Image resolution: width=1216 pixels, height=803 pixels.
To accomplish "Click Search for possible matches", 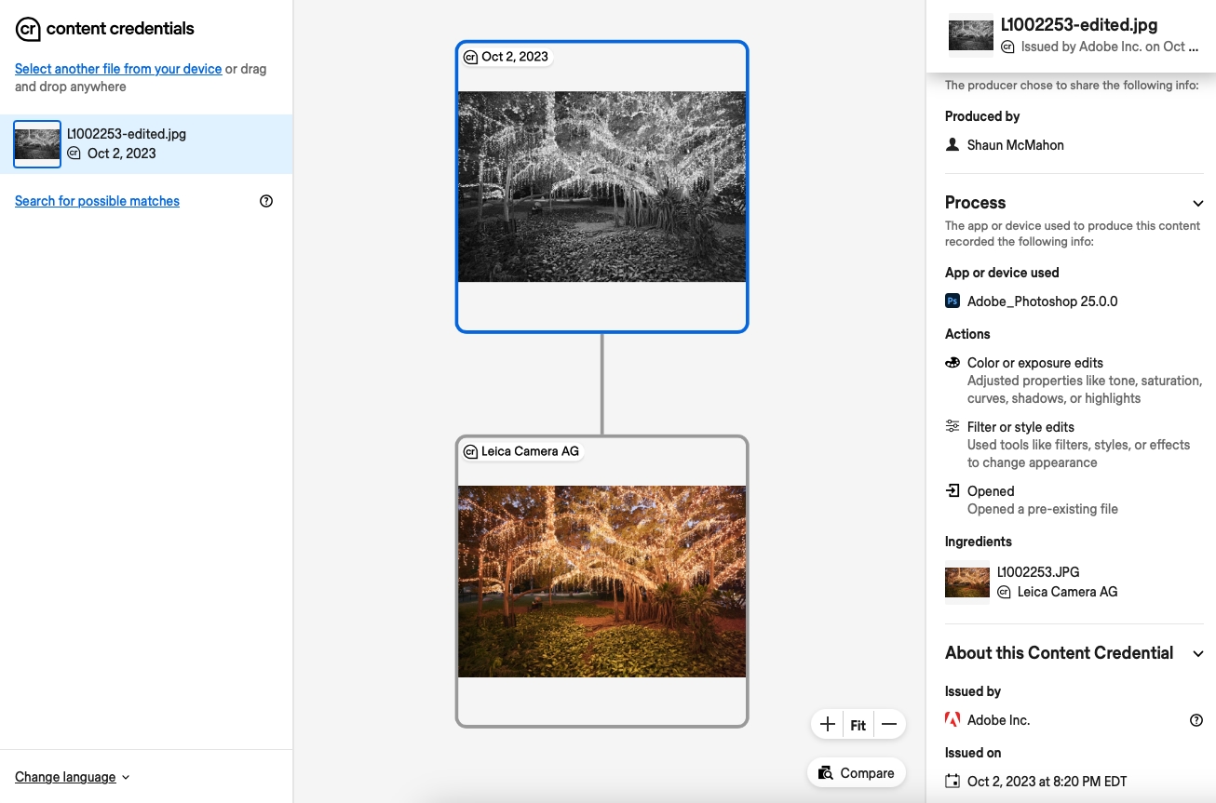I will pyautogui.click(x=97, y=201).
